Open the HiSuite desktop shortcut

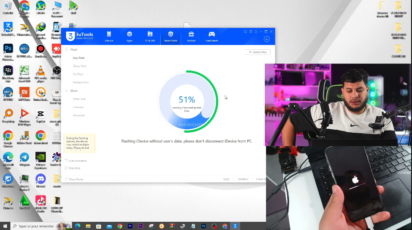click(41, 8)
